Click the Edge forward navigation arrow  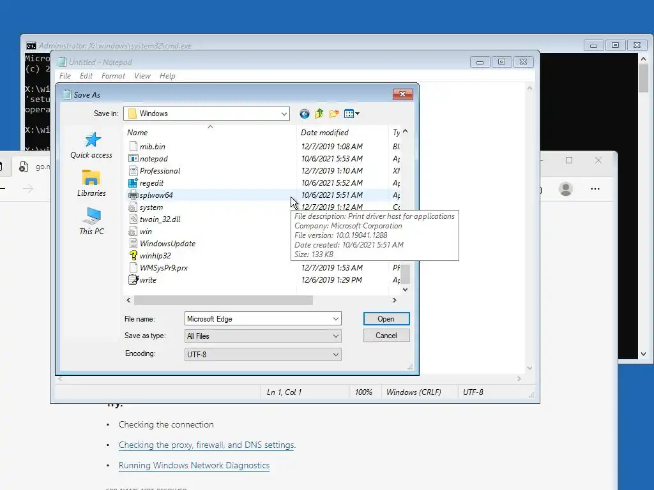(28, 189)
